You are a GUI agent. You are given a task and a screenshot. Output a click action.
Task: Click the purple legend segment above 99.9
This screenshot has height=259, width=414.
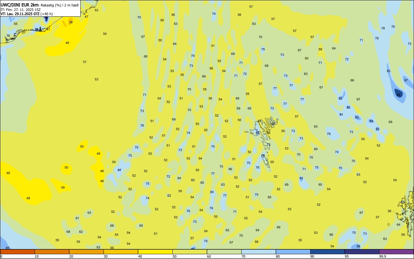pos(396,252)
